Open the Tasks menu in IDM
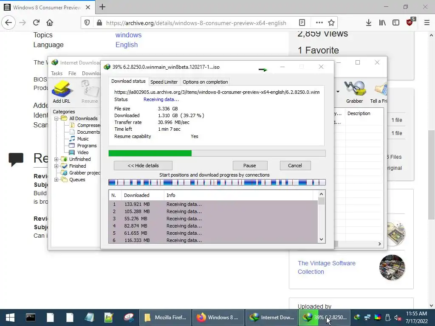435x326 pixels. click(57, 73)
